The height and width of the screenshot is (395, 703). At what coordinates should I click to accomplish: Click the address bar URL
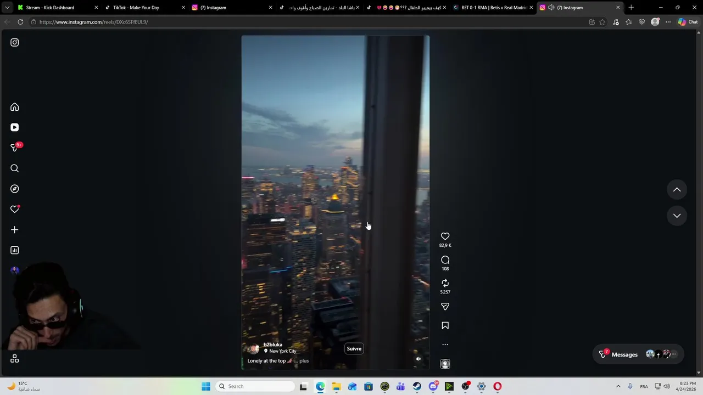coord(94,22)
